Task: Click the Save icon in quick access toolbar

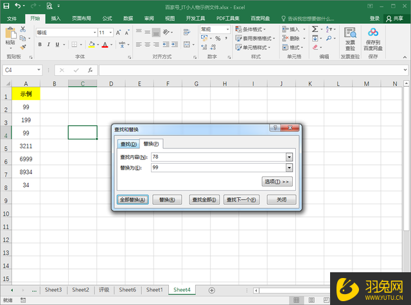Action: tap(6, 6)
